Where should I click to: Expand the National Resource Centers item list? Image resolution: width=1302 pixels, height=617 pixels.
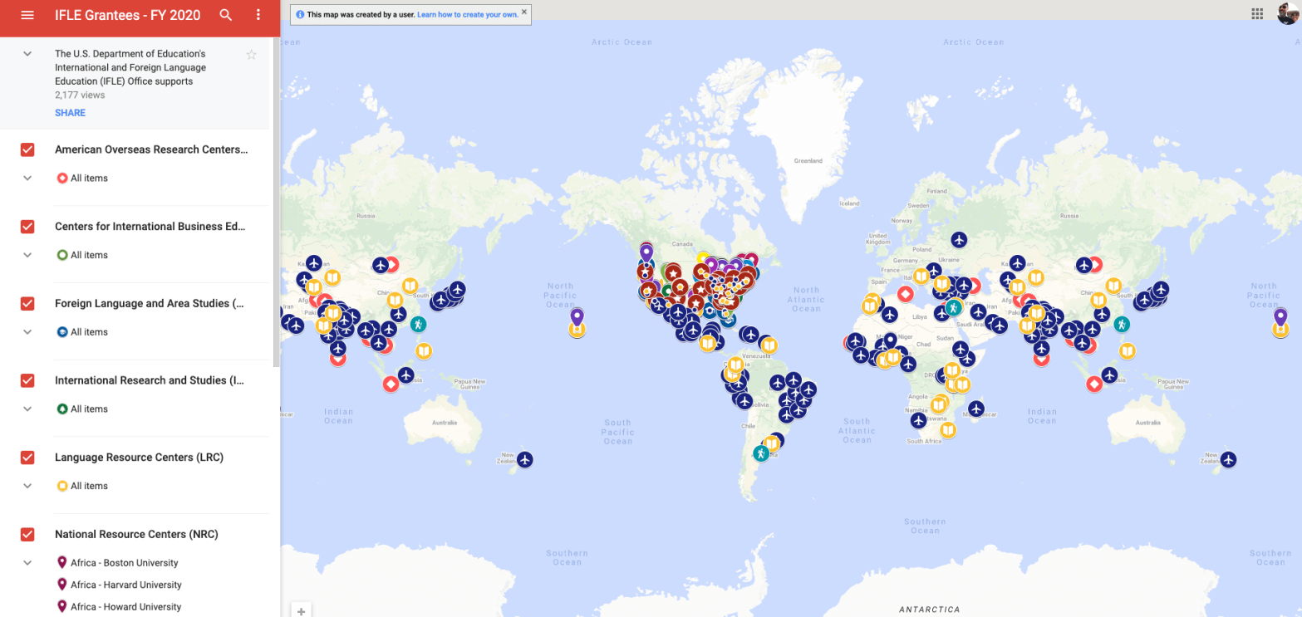pyautogui.click(x=27, y=563)
